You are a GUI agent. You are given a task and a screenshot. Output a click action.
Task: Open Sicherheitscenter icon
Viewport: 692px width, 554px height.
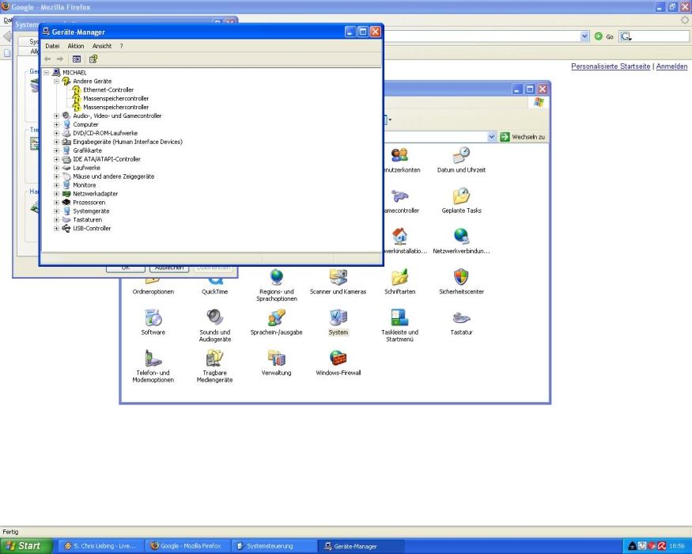[461, 282]
